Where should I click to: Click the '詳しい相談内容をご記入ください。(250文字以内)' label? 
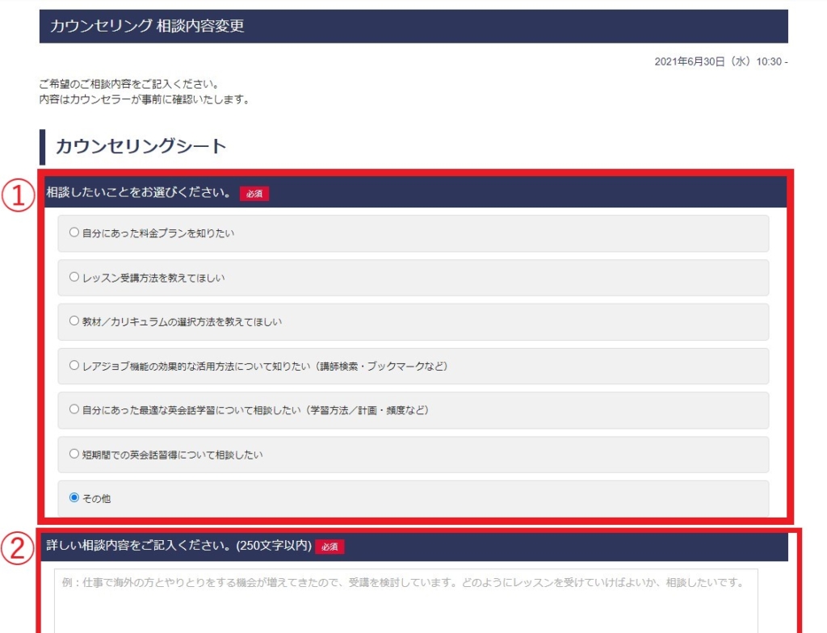coord(178,546)
